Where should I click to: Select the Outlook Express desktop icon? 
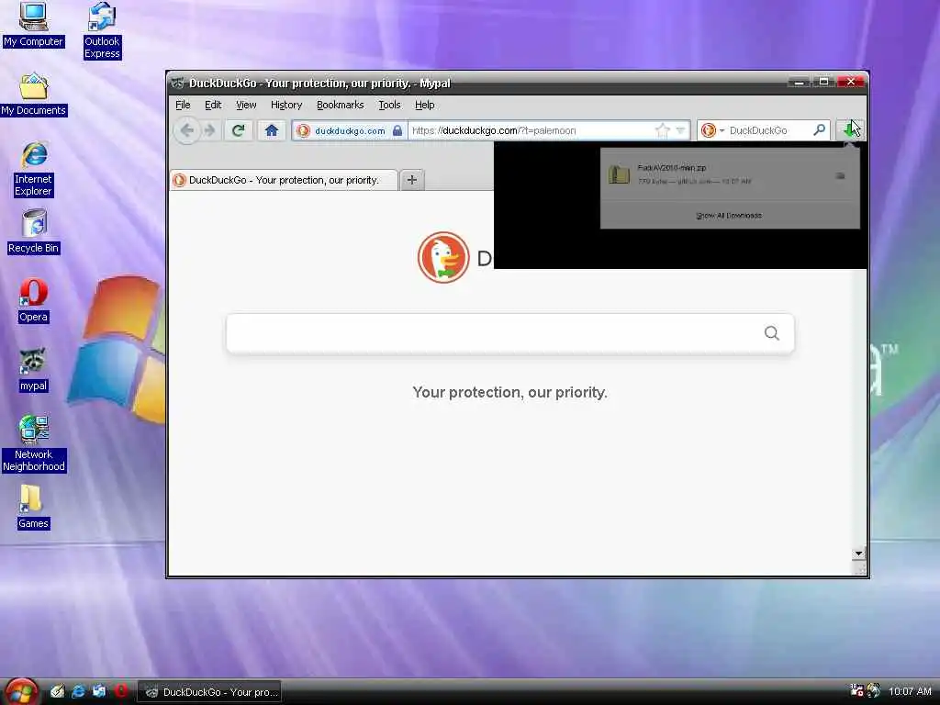click(x=102, y=30)
